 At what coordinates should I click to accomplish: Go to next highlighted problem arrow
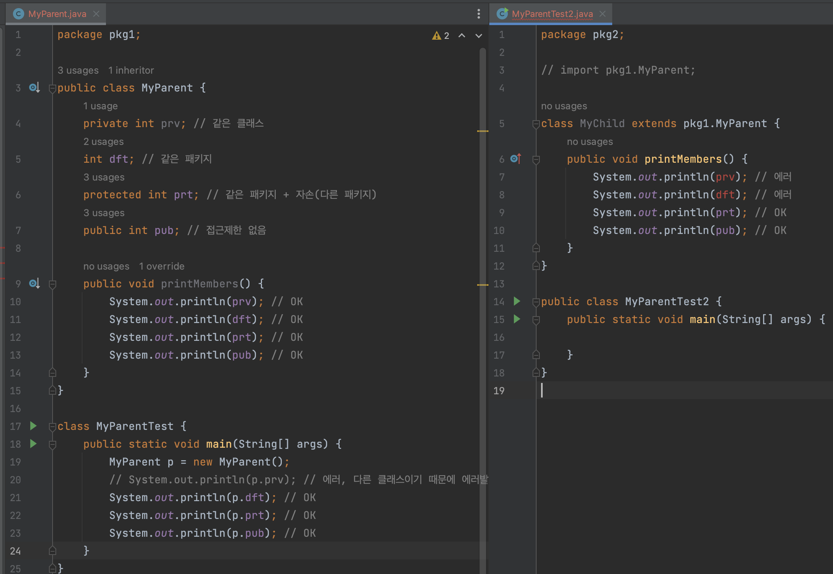(479, 36)
